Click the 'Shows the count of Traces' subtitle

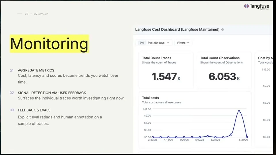pos(159,63)
